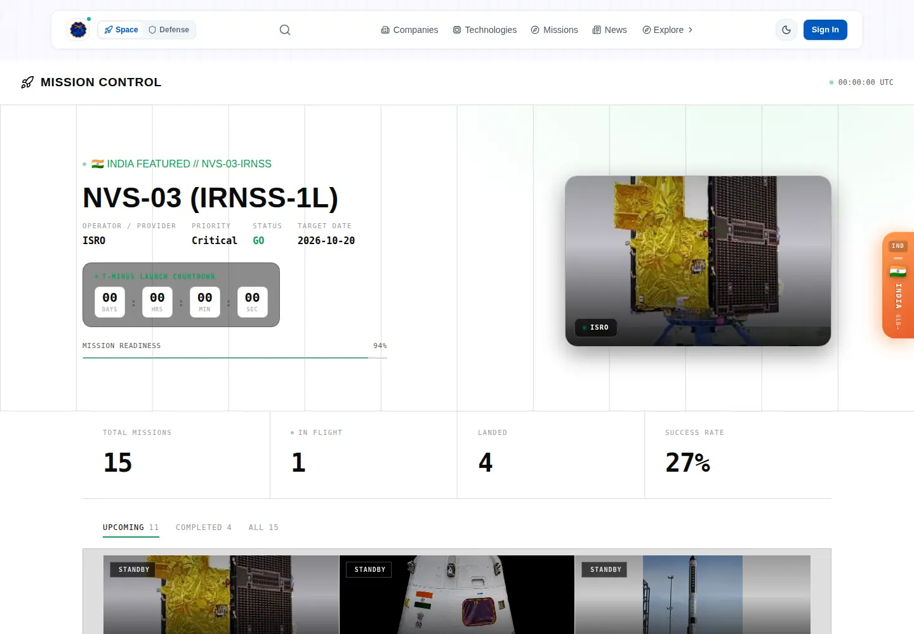Switch to the Defense segment

(169, 30)
